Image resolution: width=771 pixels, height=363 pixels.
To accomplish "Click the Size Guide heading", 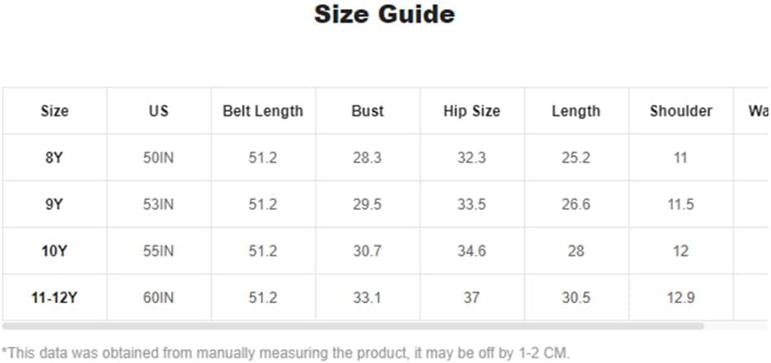I will pyautogui.click(x=384, y=14).
